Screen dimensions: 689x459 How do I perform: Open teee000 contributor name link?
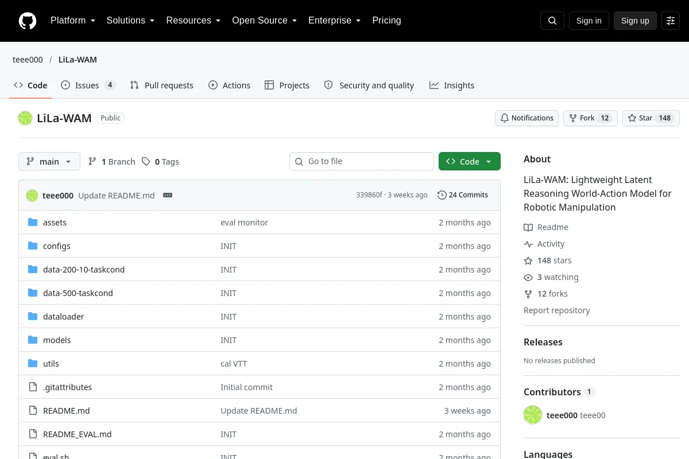pos(562,415)
